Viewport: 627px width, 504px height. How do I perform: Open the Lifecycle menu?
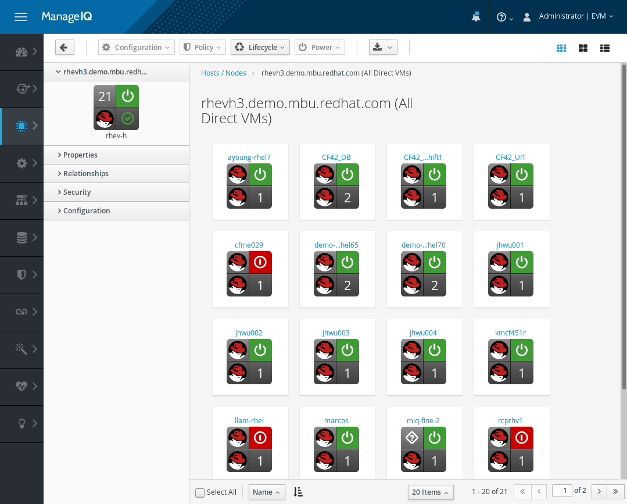tap(260, 47)
